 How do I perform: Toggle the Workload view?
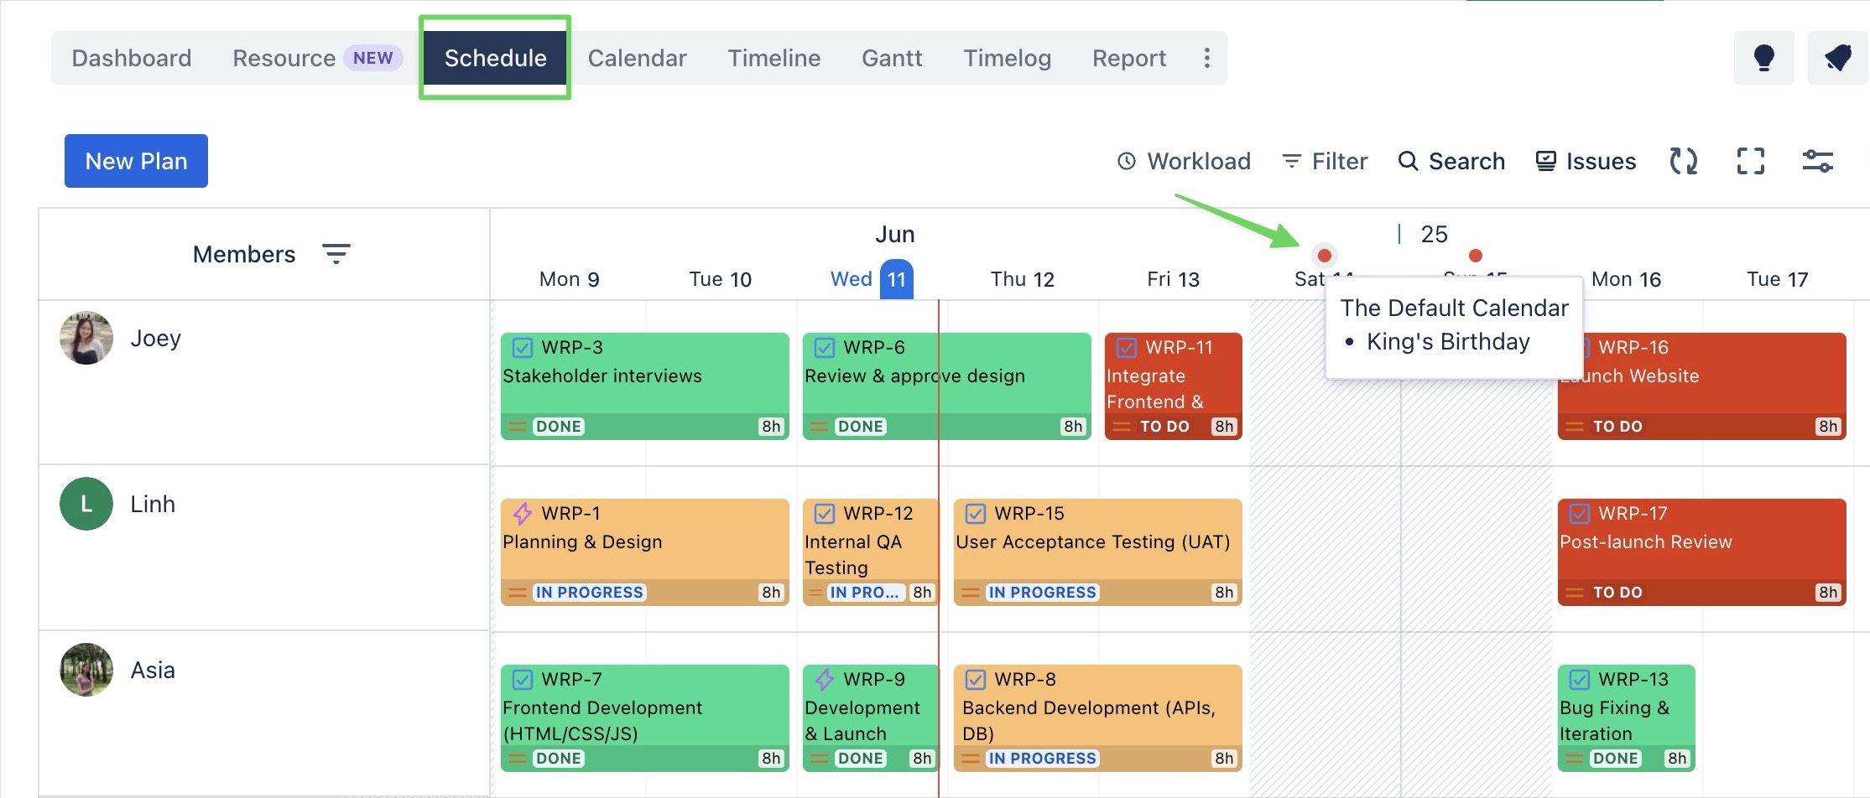pyautogui.click(x=1184, y=161)
